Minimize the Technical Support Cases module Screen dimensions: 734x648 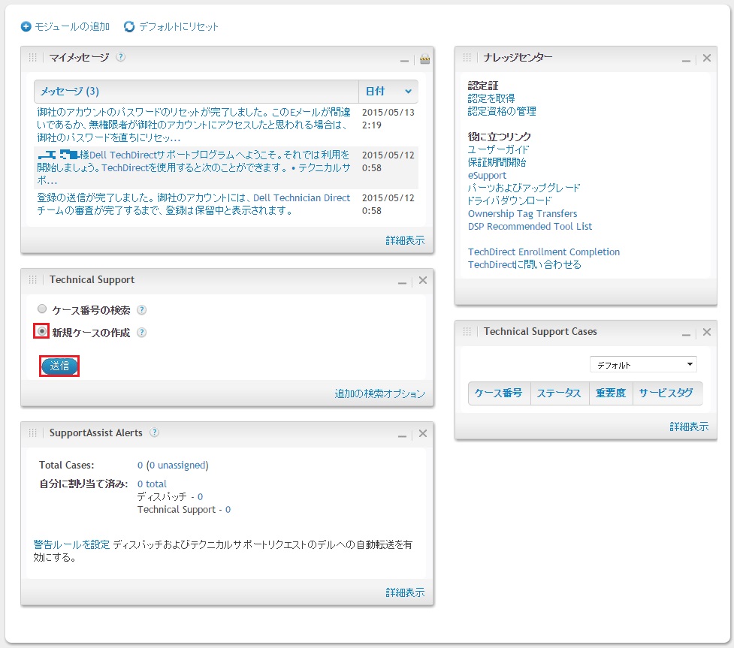pos(686,335)
